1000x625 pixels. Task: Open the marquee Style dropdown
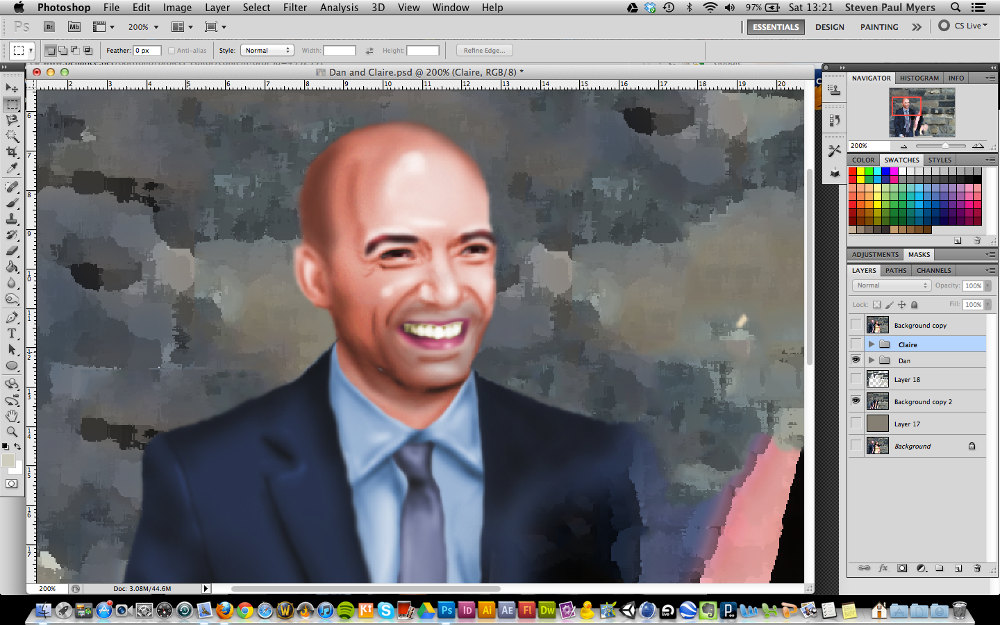pyautogui.click(x=267, y=51)
